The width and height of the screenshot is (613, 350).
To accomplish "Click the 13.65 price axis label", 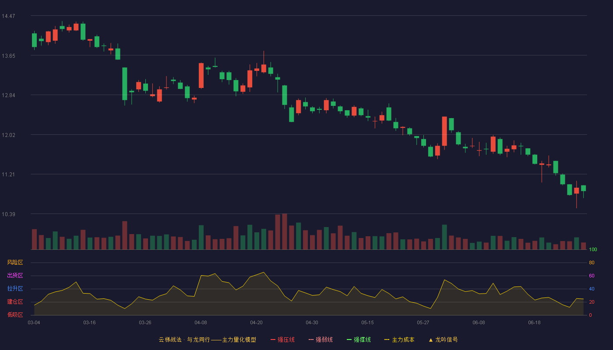I will click(8, 56).
